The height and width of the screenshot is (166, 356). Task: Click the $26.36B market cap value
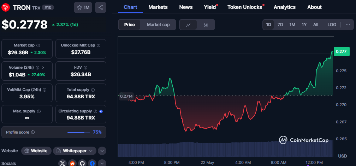[x=18, y=53]
